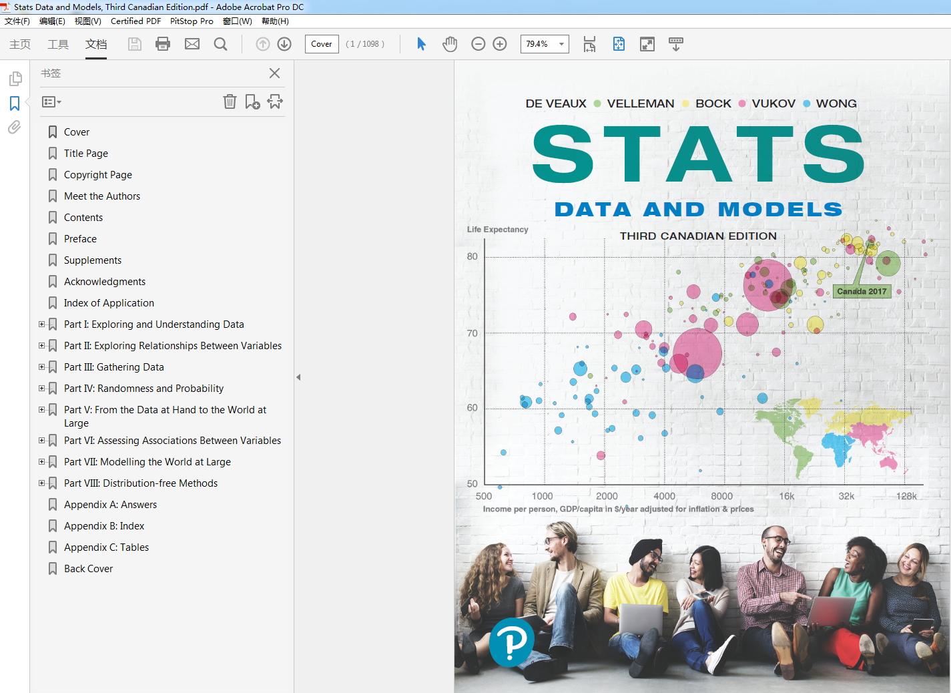Delete selected bookmark with trash icon
Image resolution: width=951 pixels, height=693 pixels.
[x=230, y=101]
